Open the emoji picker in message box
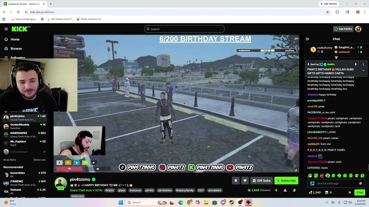The image size is (369, 207). [x=360, y=183]
